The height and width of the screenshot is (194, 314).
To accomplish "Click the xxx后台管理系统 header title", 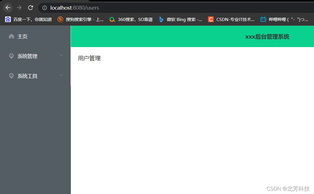I will [x=267, y=37].
